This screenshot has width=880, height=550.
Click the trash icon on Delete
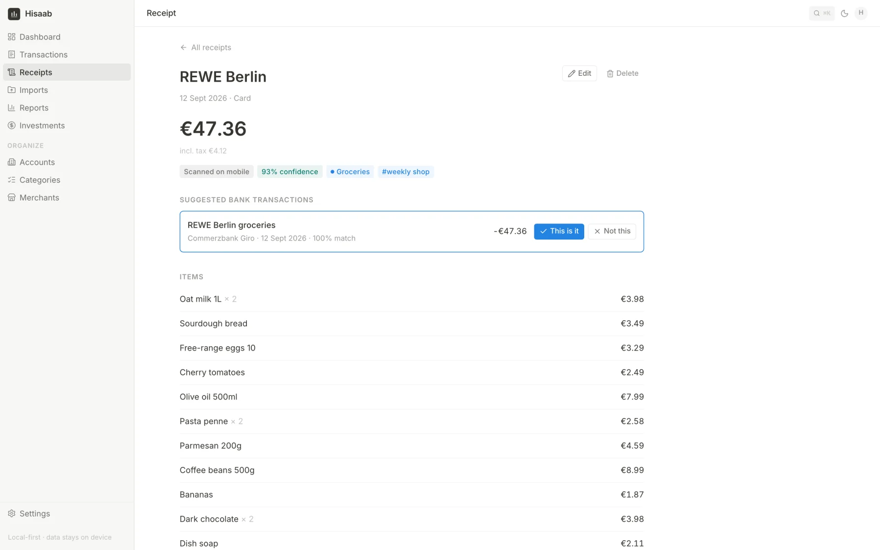point(610,73)
